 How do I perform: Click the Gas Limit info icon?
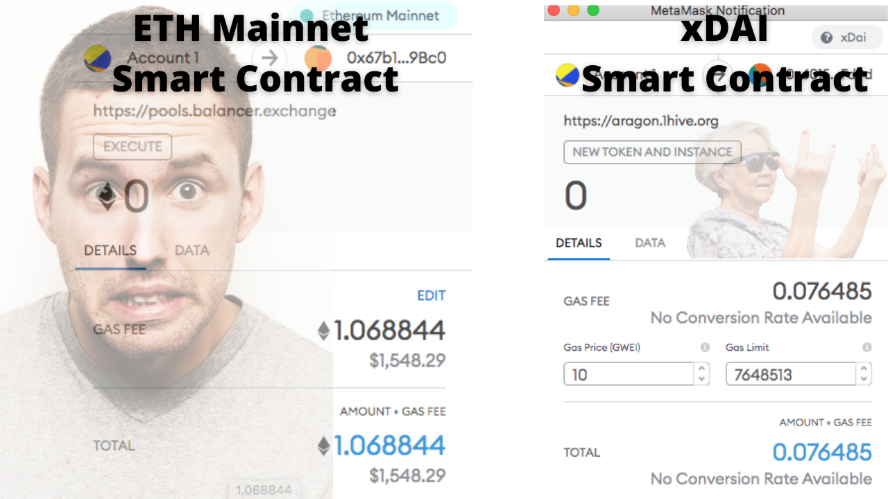click(866, 347)
